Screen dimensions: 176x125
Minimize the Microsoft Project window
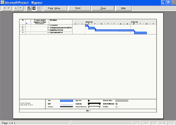pos(163,3)
